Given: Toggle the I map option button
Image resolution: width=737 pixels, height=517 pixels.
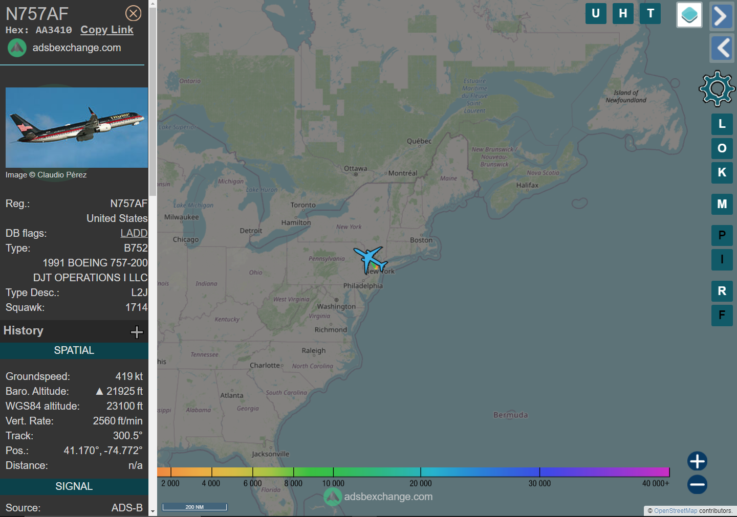Looking at the screenshot, I should point(722,260).
